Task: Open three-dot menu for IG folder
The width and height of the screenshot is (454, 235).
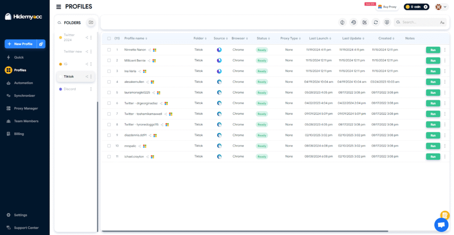Action: [x=91, y=64]
